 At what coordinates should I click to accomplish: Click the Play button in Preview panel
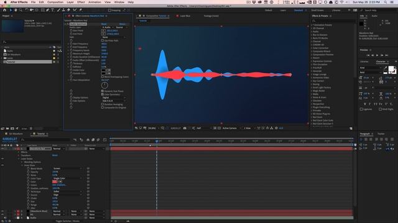377,55
